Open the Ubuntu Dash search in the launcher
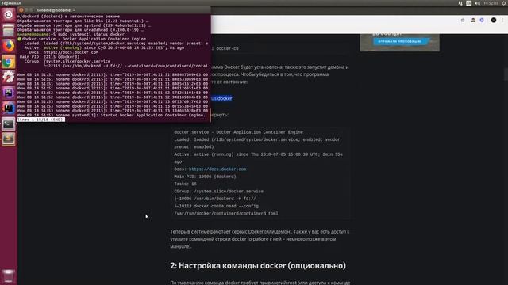Screen dimensions: 508x285 (9, 15)
